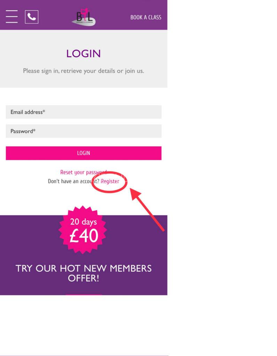The image size is (277, 356).
Task: Follow the Register link
Action: pyautogui.click(x=110, y=181)
